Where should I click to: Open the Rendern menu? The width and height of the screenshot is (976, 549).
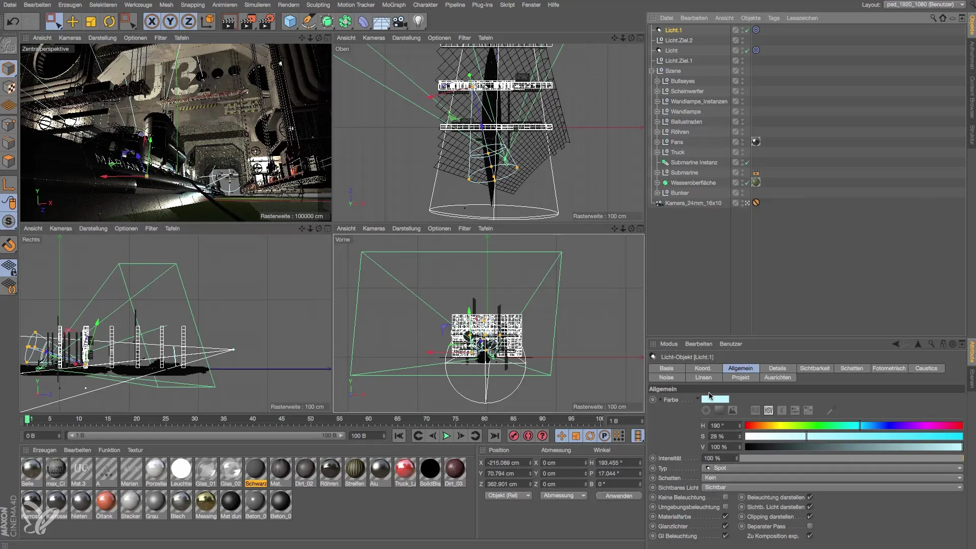288,5
